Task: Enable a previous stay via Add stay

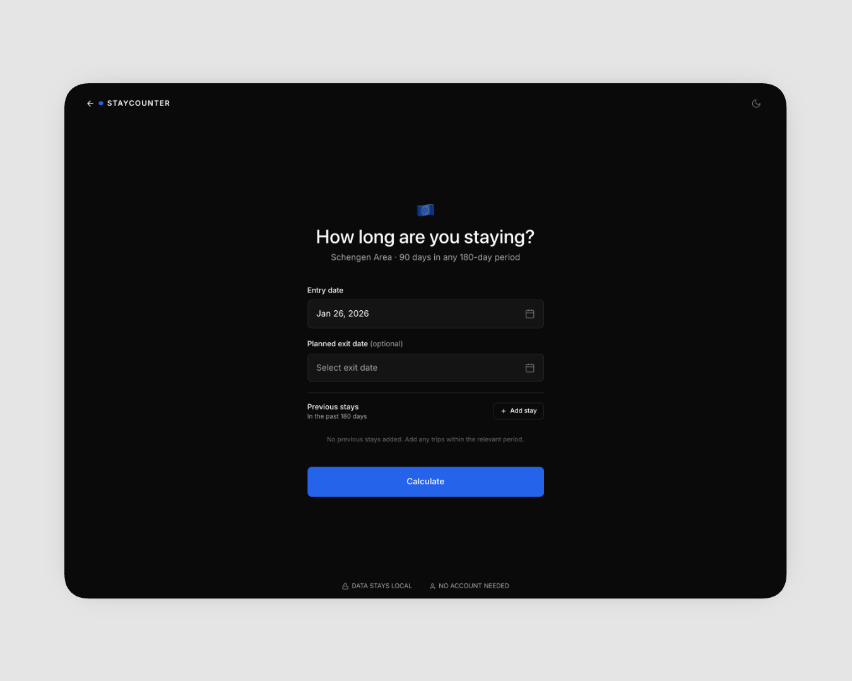Action: coord(518,410)
